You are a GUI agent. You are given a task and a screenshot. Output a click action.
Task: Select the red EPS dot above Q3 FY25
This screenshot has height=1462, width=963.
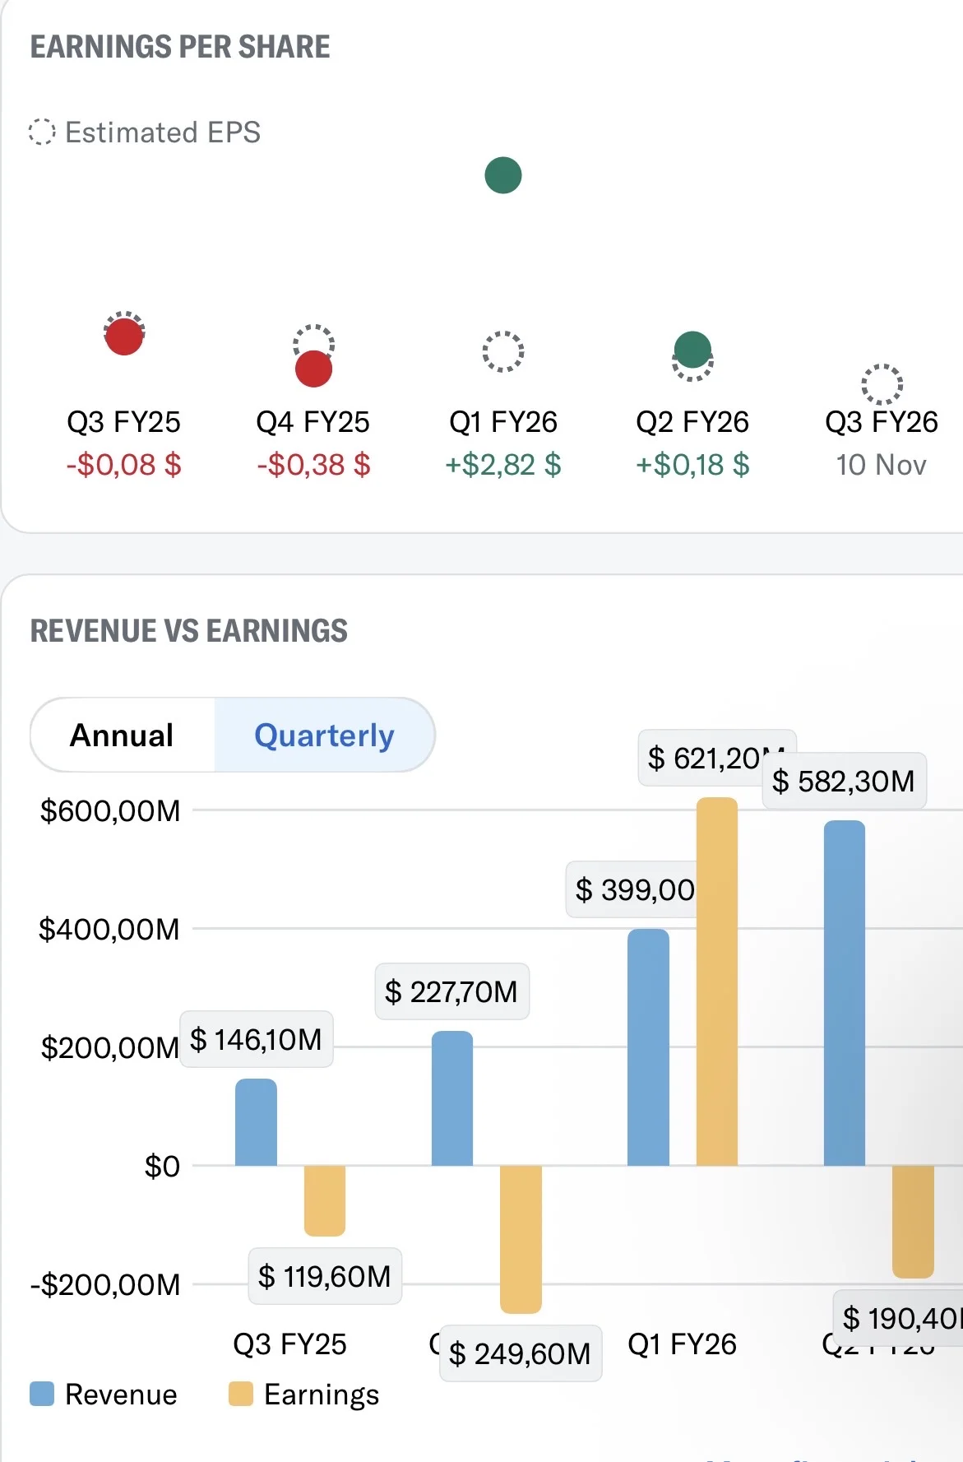point(124,336)
